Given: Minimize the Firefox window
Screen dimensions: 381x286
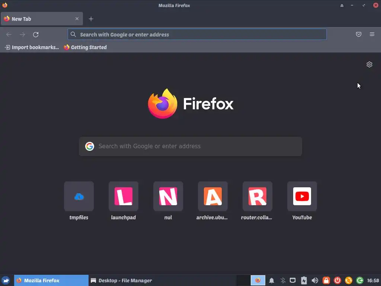Looking at the screenshot, I should (352, 5).
